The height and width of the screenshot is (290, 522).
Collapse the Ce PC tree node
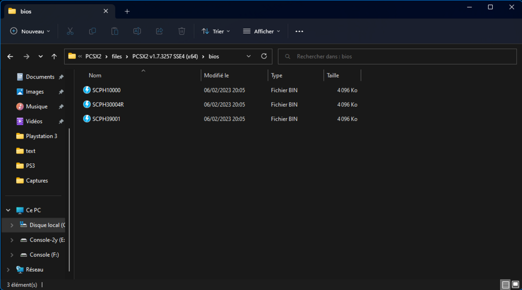[x=8, y=210]
